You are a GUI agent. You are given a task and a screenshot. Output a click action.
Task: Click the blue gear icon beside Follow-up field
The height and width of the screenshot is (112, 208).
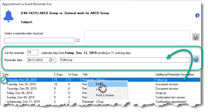click(x=196, y=59)
